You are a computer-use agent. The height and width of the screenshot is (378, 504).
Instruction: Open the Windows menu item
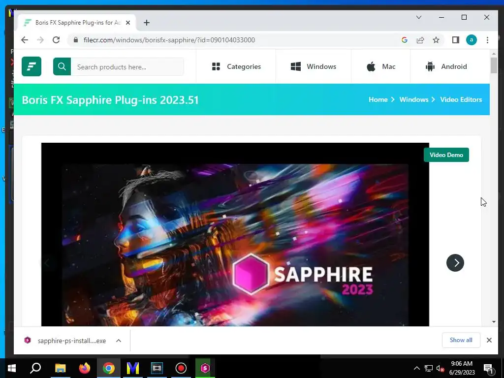pyautogui.click(x=314, y=66)
